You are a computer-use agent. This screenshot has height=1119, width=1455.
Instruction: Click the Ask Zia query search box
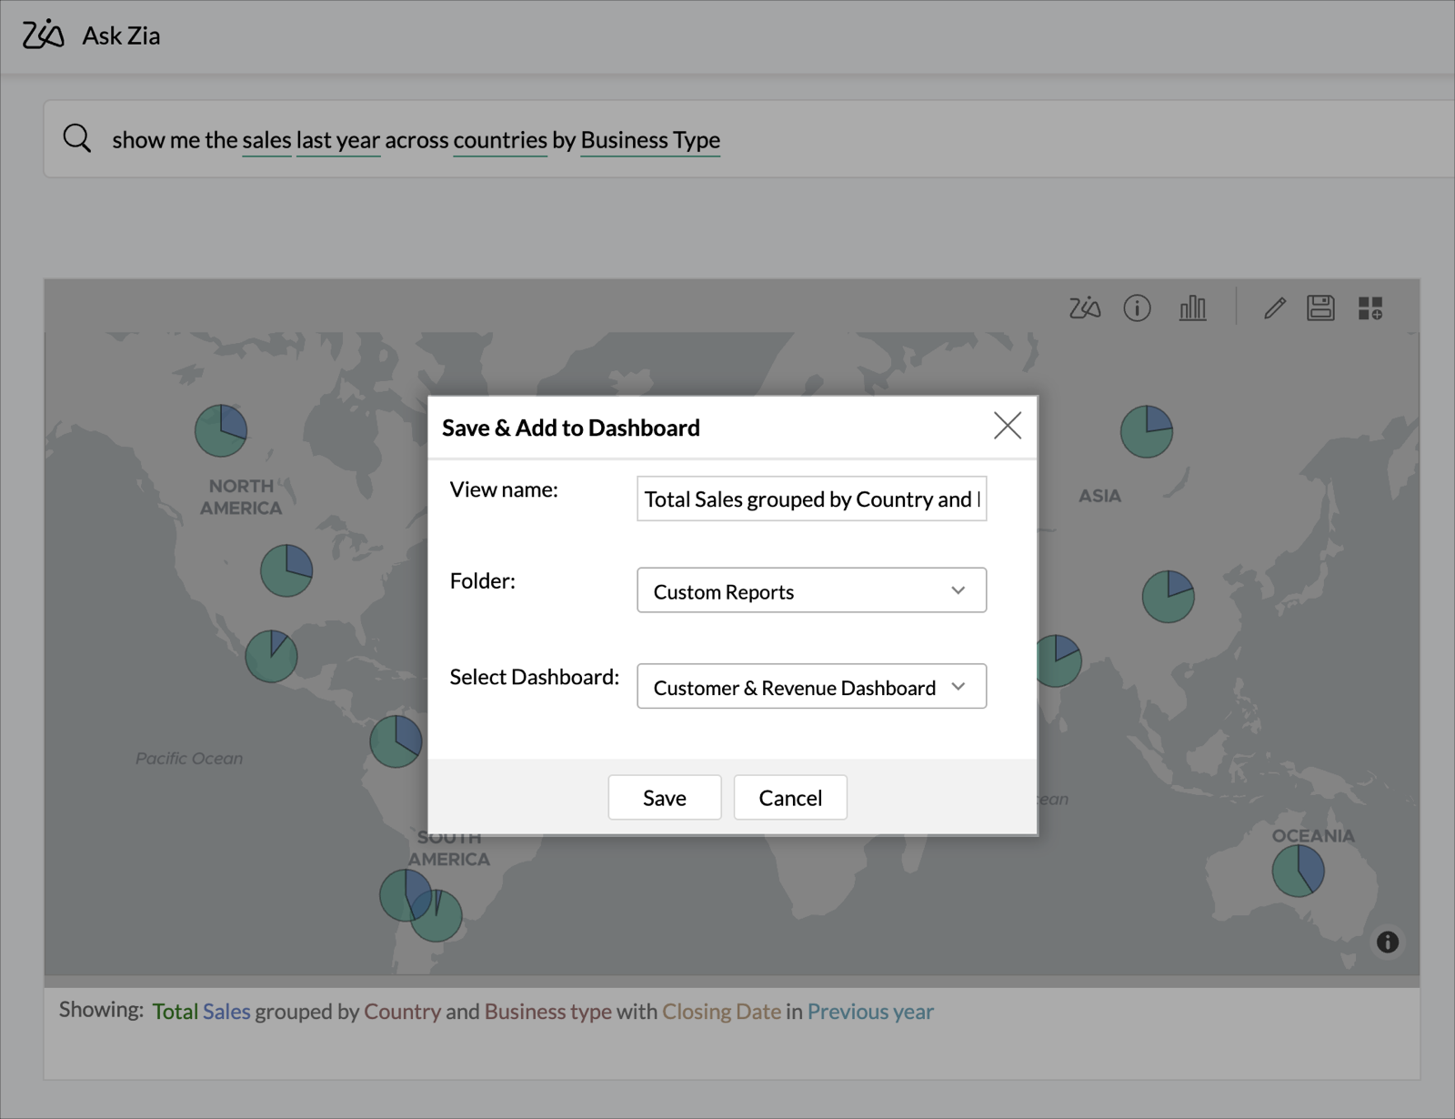[x=749, y=139]
